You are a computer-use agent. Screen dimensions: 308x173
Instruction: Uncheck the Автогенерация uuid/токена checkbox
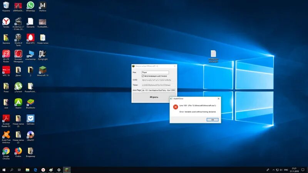pyautogui.click(x=143, y=76)
